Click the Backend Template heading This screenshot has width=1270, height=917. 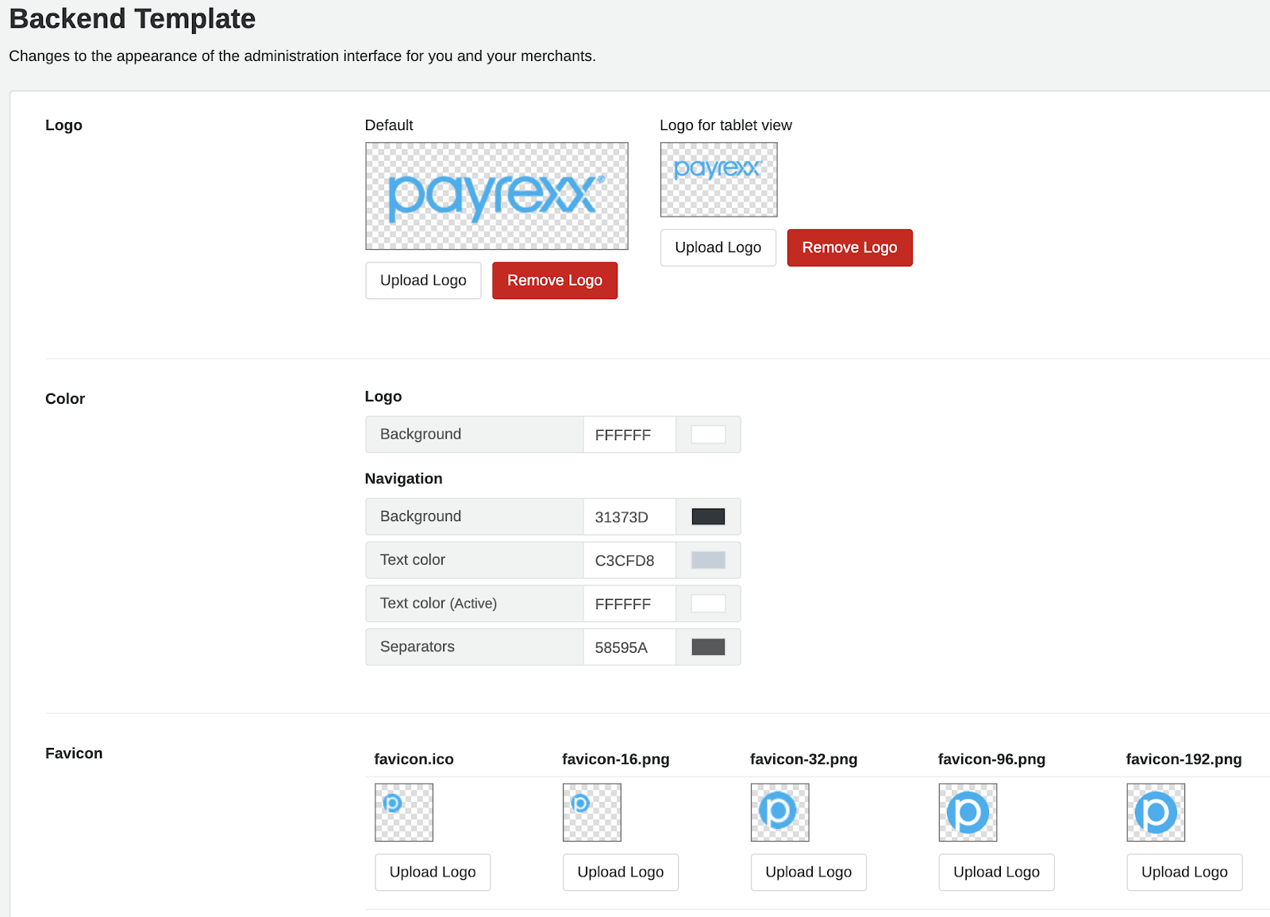133,18
